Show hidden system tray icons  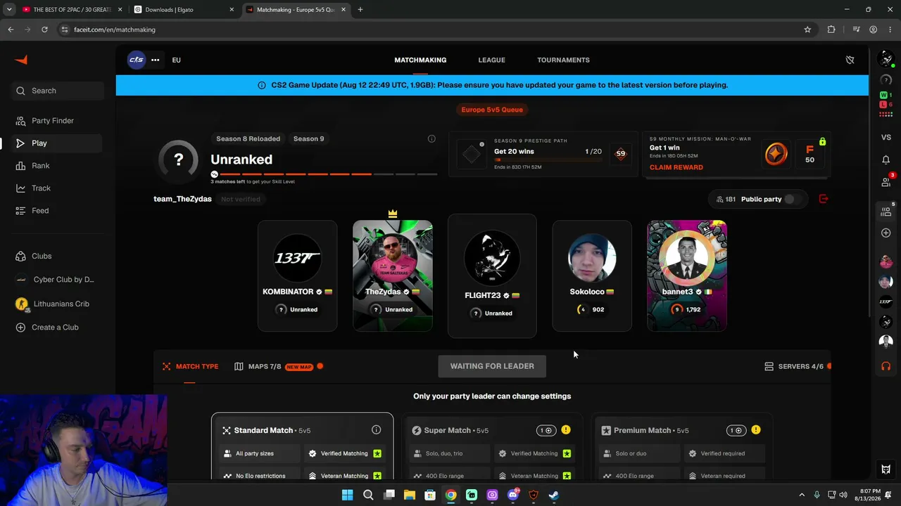[x=801, y=495]
